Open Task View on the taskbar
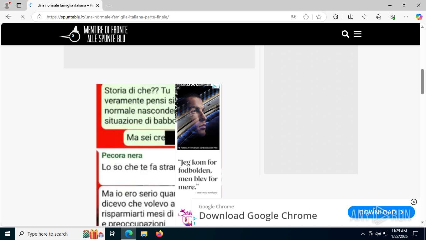This screenshot has width=426, height=240. [113, 234]
